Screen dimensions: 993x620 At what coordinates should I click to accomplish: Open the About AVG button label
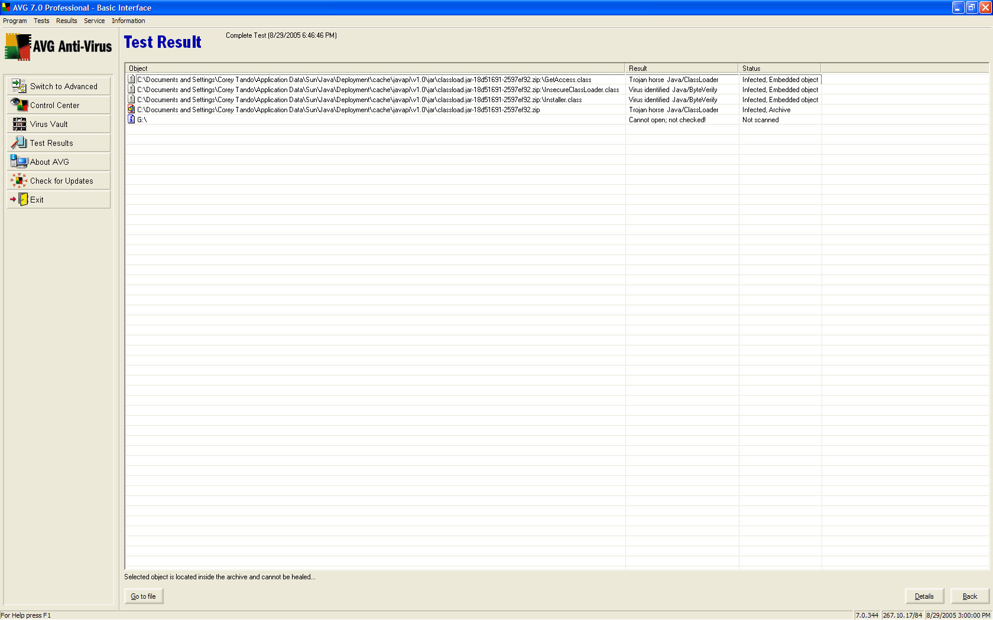(50, 162)
